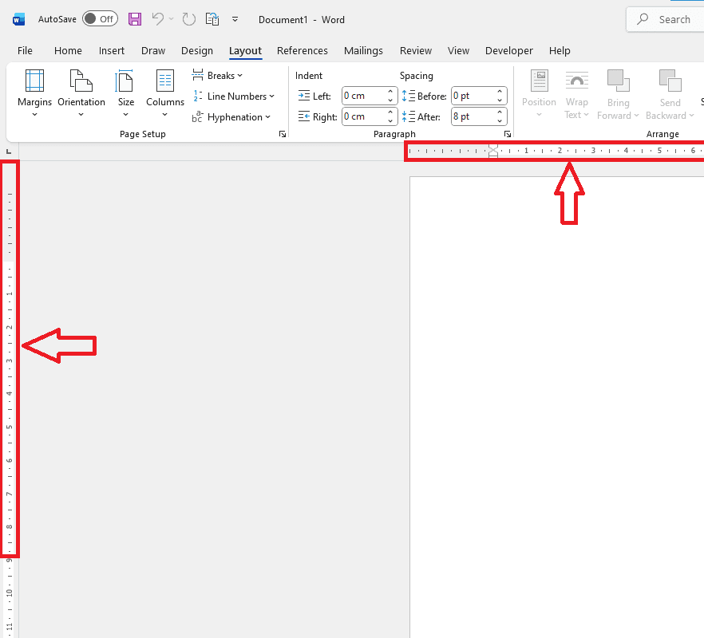Open the Columns options
Image resolution: width=704 pixels, height=638 pixels.
point(165,92)
